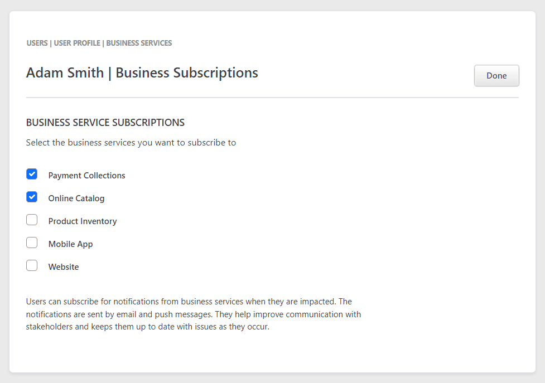Click the Website label text
The width and height of the screenshot is (545, 383).
(x=64, y=267)
